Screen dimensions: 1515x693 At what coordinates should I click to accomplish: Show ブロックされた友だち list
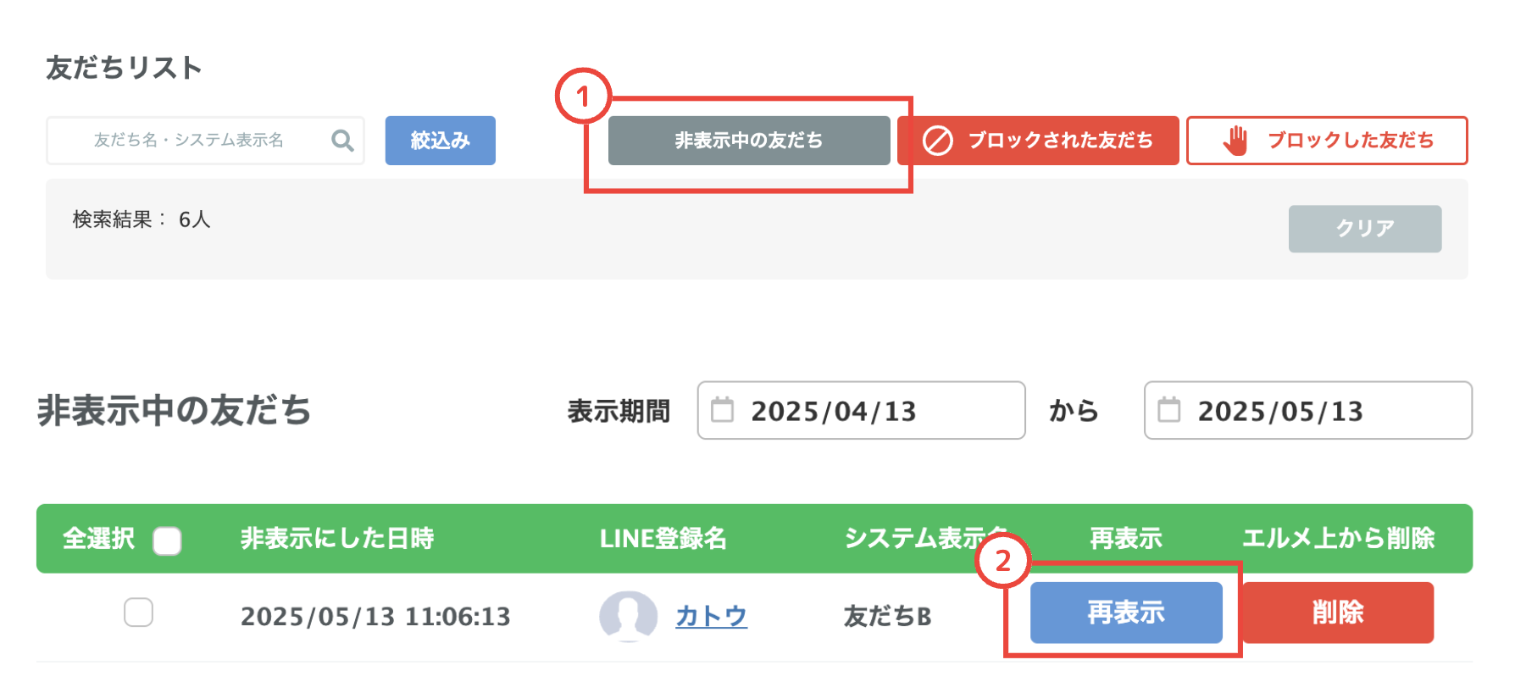click(x=1038, y=141)
